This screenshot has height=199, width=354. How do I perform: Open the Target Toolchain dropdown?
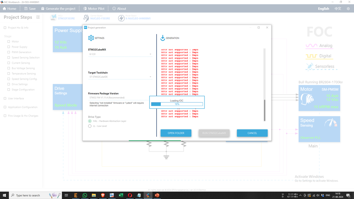pos(120,77)
